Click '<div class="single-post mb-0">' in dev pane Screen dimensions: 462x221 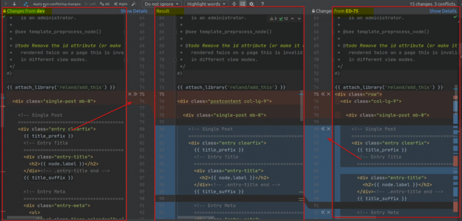tap(54, 101)
